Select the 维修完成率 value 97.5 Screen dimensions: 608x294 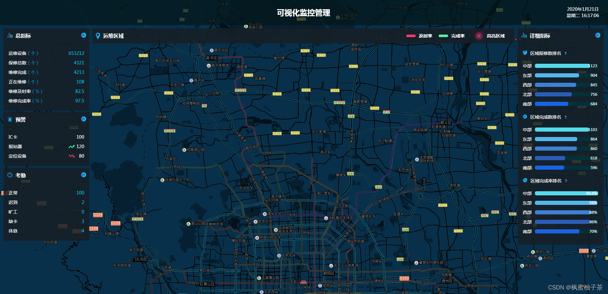coord(80,101)
